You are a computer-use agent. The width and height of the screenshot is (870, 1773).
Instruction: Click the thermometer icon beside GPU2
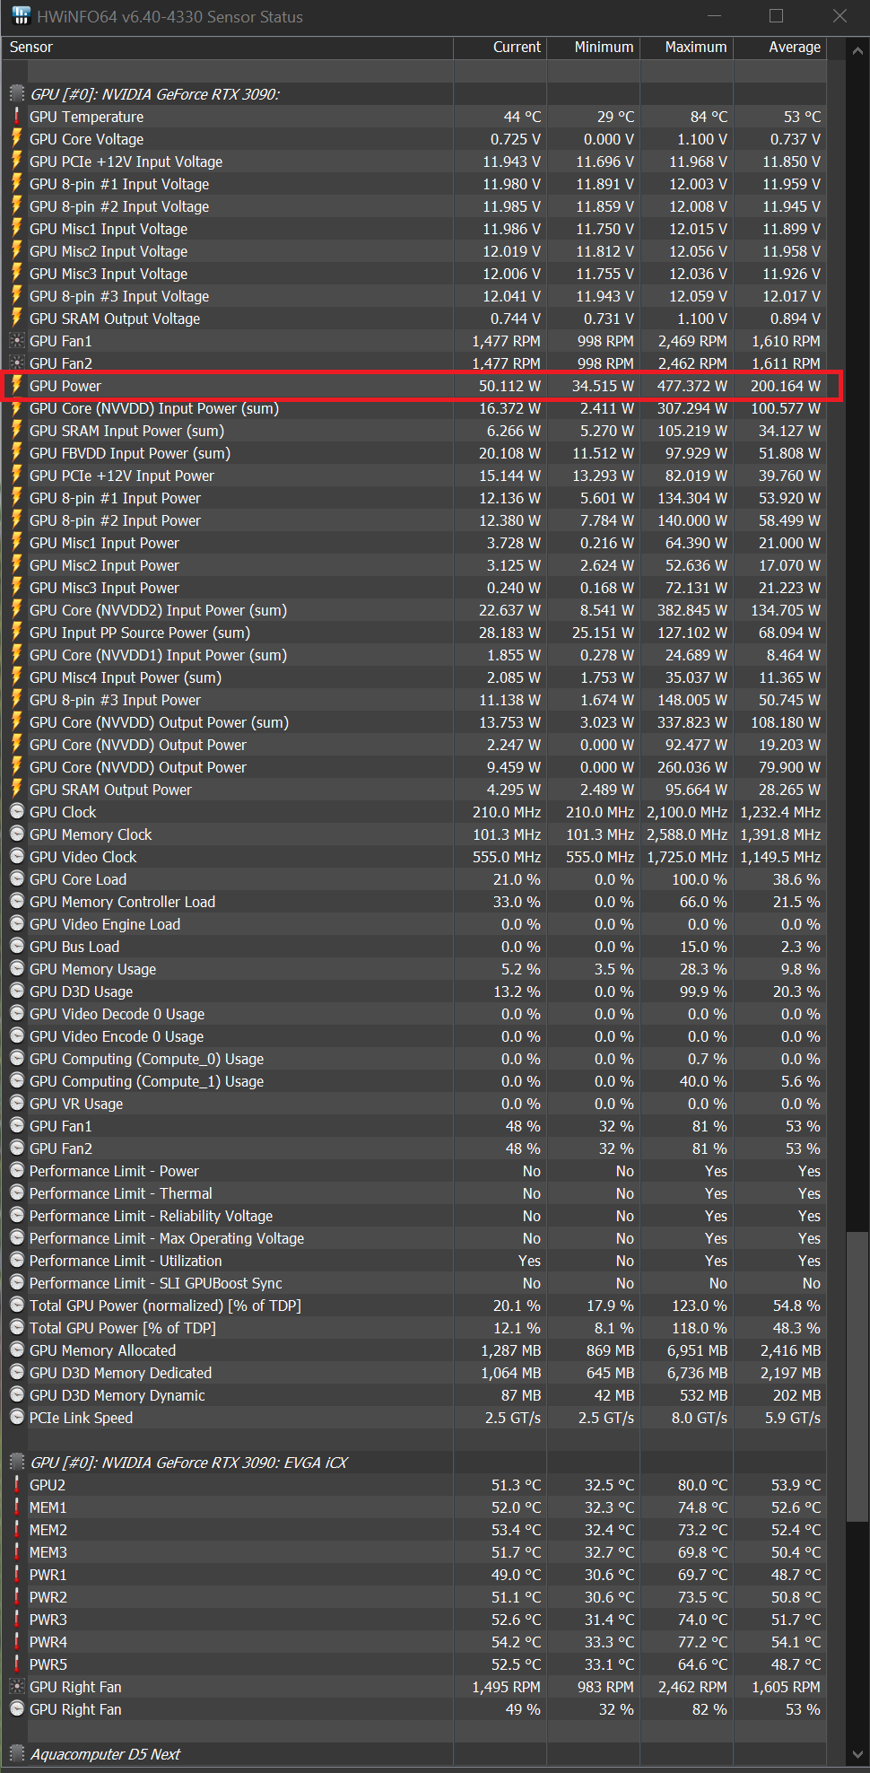click(16, 1485)
